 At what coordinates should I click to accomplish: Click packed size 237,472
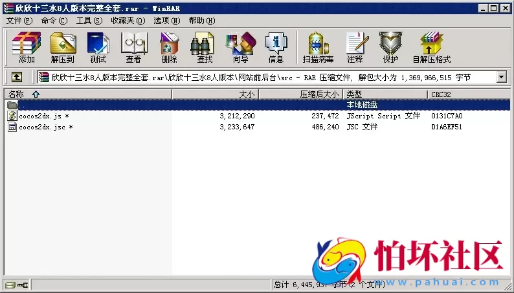coord(325,116)
